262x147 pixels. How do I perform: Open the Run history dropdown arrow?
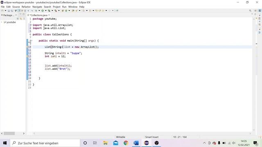[45, 11]
